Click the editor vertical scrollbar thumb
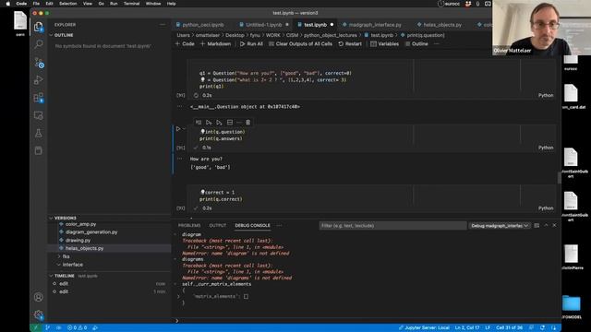 (x=559, y=178)
